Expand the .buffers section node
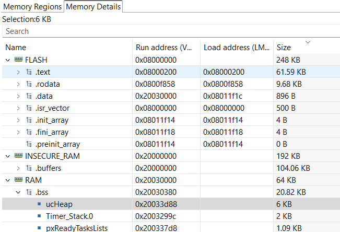The width and height of the screenshot is (340, 232). point(18,168)
